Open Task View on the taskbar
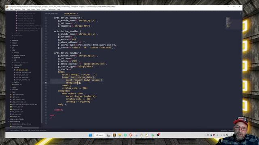Image resolution: width=259 pixels, height=145 pixels. 108,135
